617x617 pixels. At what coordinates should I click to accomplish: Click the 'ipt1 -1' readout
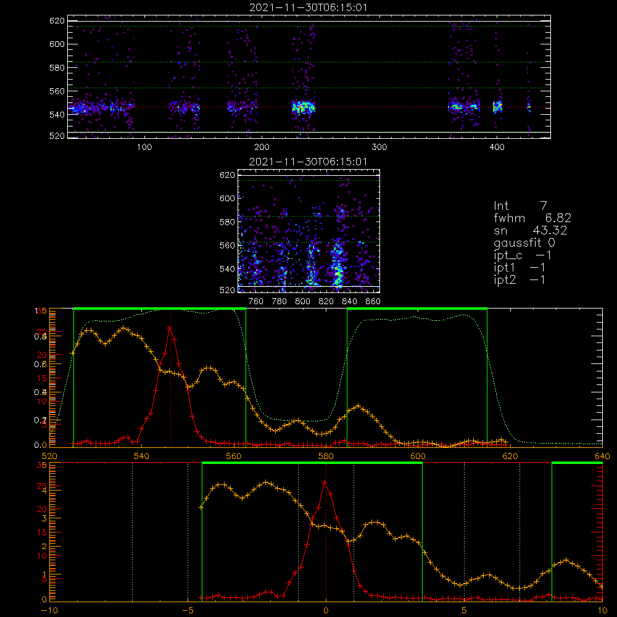click(x=520, y=268)
